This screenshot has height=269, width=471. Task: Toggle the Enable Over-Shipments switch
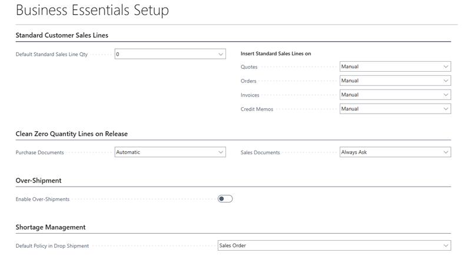pyautogui.click(x=225, y=199)
